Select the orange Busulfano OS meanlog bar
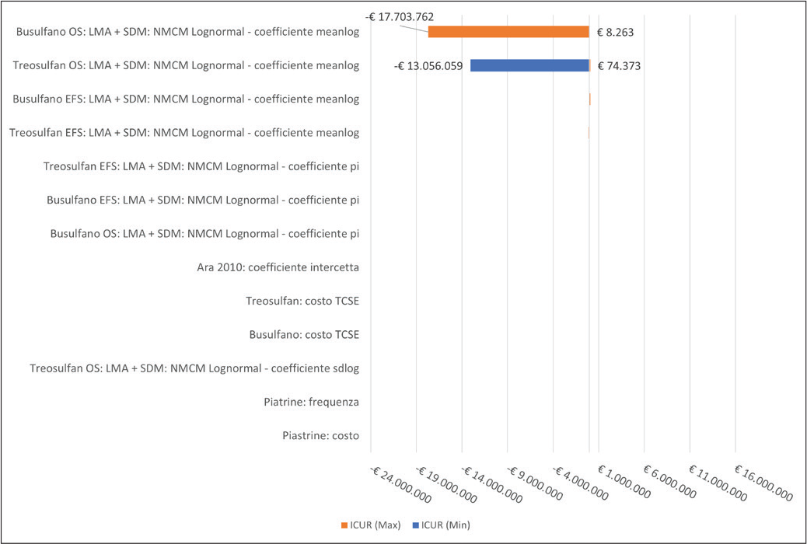Image resolution: width=807 pixels, height=544 pixels. click(x=508, y=32)
